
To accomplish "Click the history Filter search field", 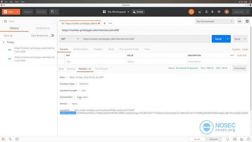I will pos(28,21).
